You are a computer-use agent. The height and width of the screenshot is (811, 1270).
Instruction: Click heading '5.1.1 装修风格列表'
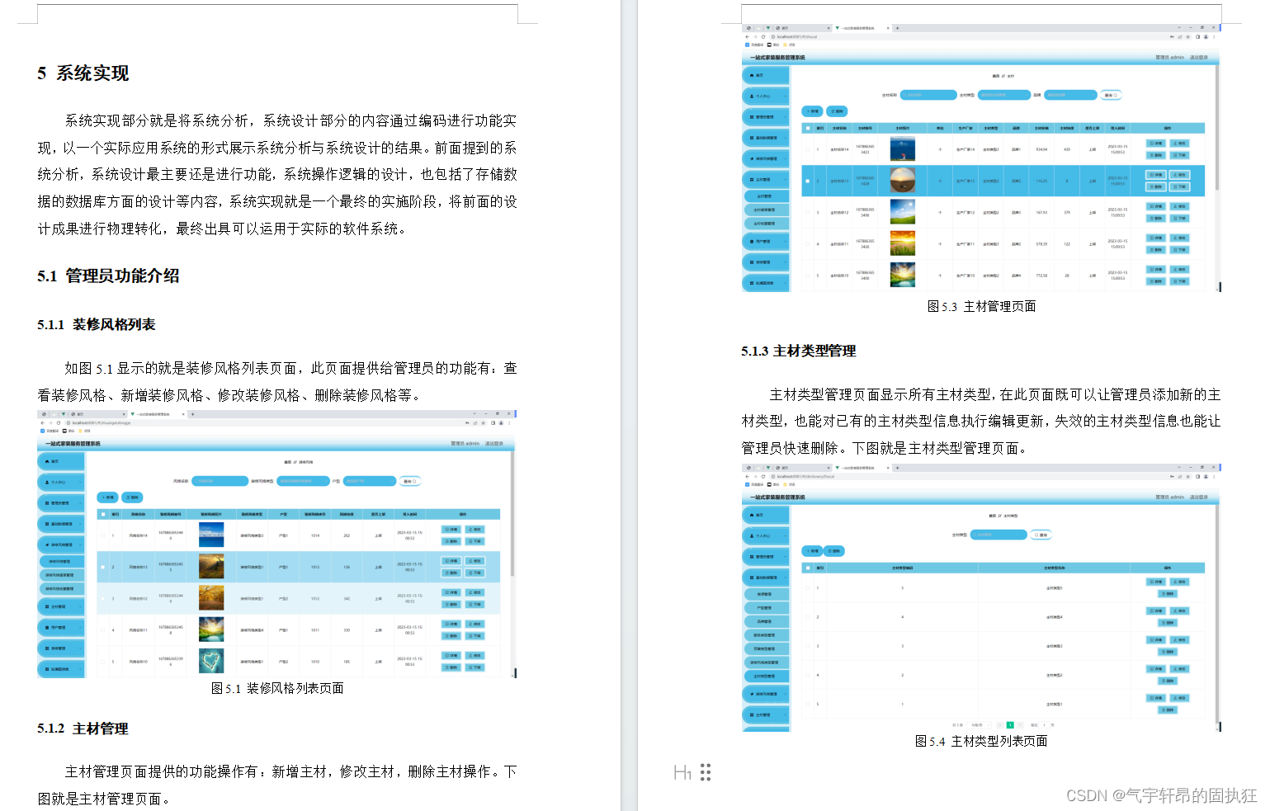click(96, 325)
